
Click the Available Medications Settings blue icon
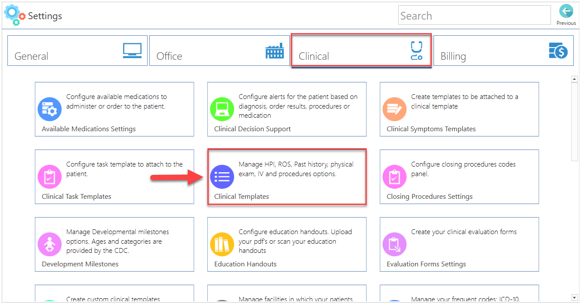click(x=50, y=109)
